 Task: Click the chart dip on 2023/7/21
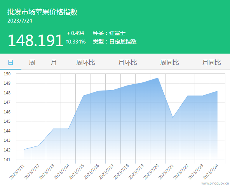click(x=173, y=118)
